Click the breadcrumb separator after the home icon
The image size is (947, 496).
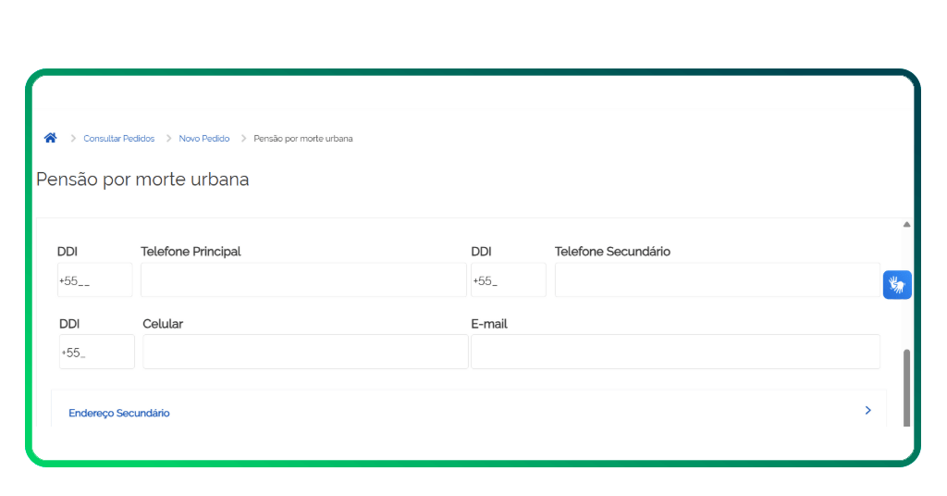tap(73, 139)
